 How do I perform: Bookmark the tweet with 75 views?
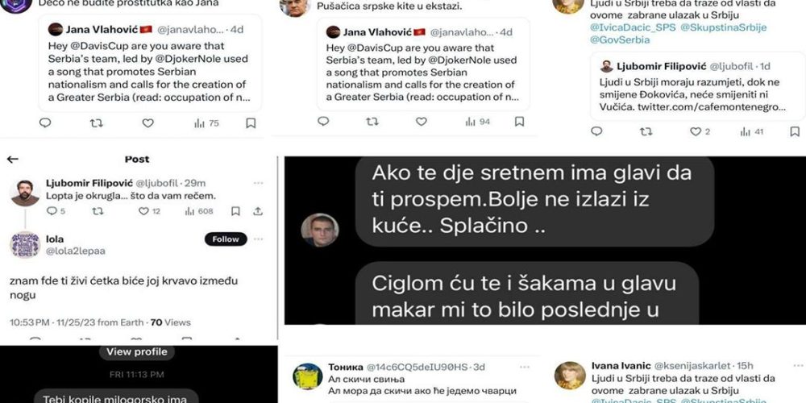(251, 123)
